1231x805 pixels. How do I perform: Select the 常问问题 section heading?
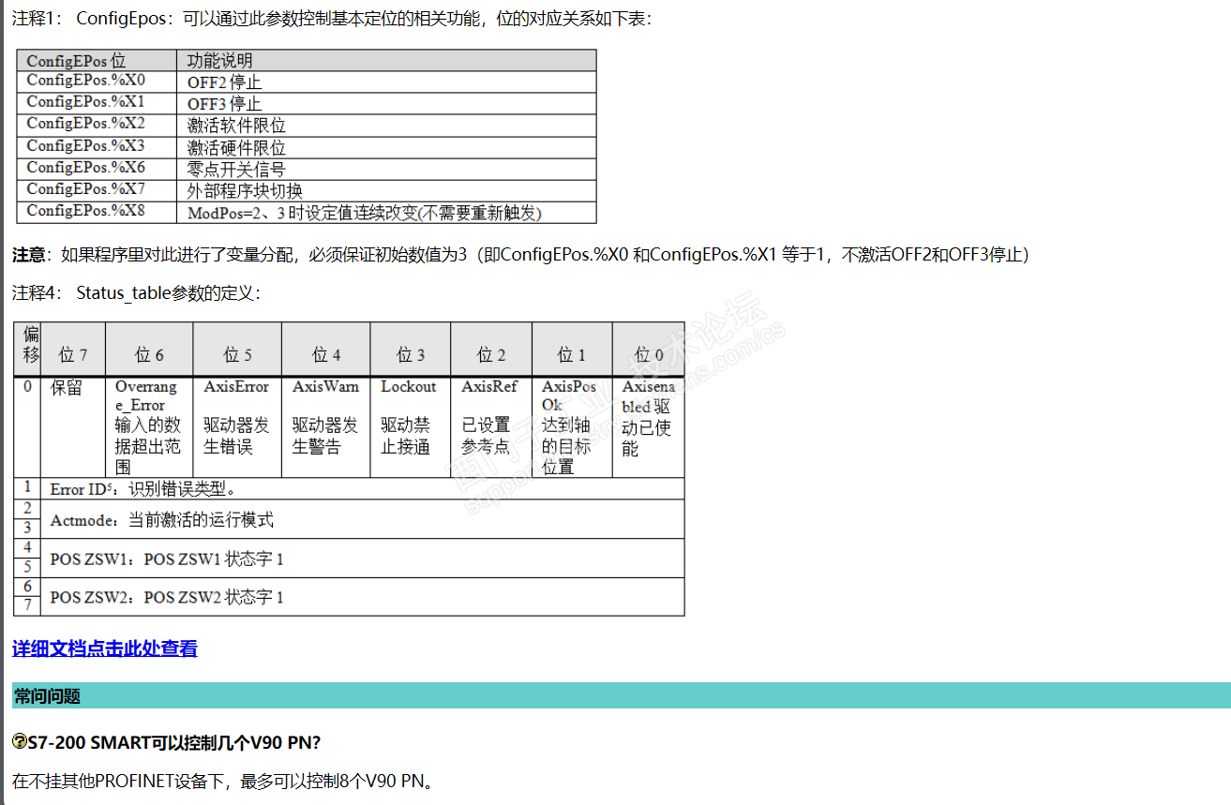[621, 696]
